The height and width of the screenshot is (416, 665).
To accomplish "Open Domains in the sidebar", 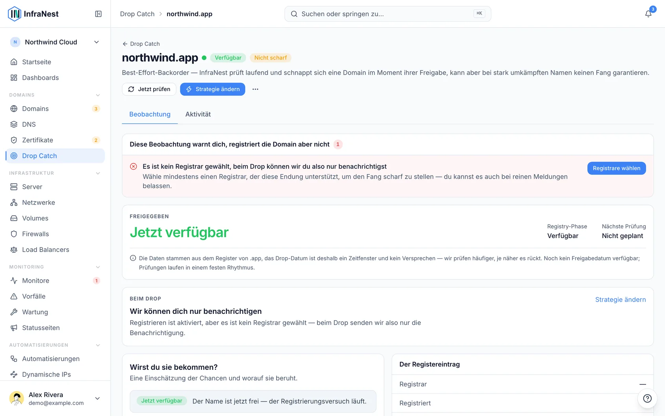I will tap(55, 108).
